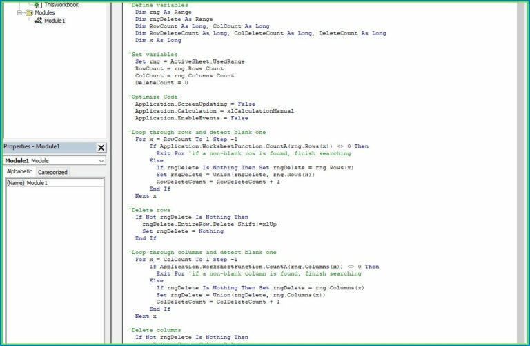Click 'Loop through rows and detect blank one' comment
This screenshot has height=346, width=530.
point(197,132)
